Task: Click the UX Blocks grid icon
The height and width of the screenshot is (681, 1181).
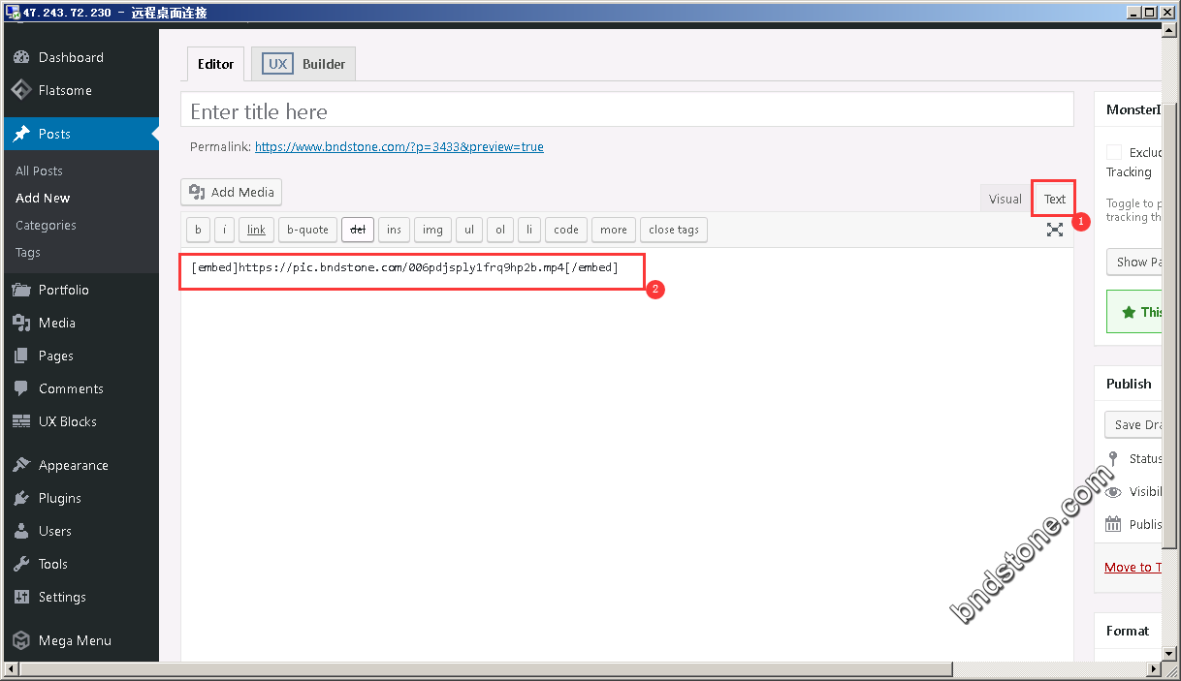Action: tap(21, 421)
